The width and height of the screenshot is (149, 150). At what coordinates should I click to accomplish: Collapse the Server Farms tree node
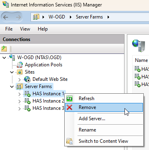click(12, 87)
